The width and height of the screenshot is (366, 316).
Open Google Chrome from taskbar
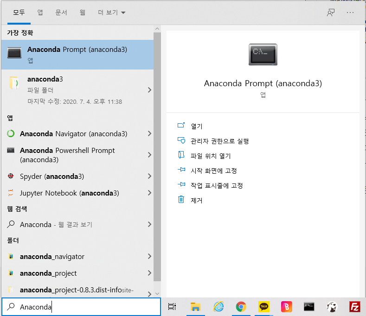point(241,306)
